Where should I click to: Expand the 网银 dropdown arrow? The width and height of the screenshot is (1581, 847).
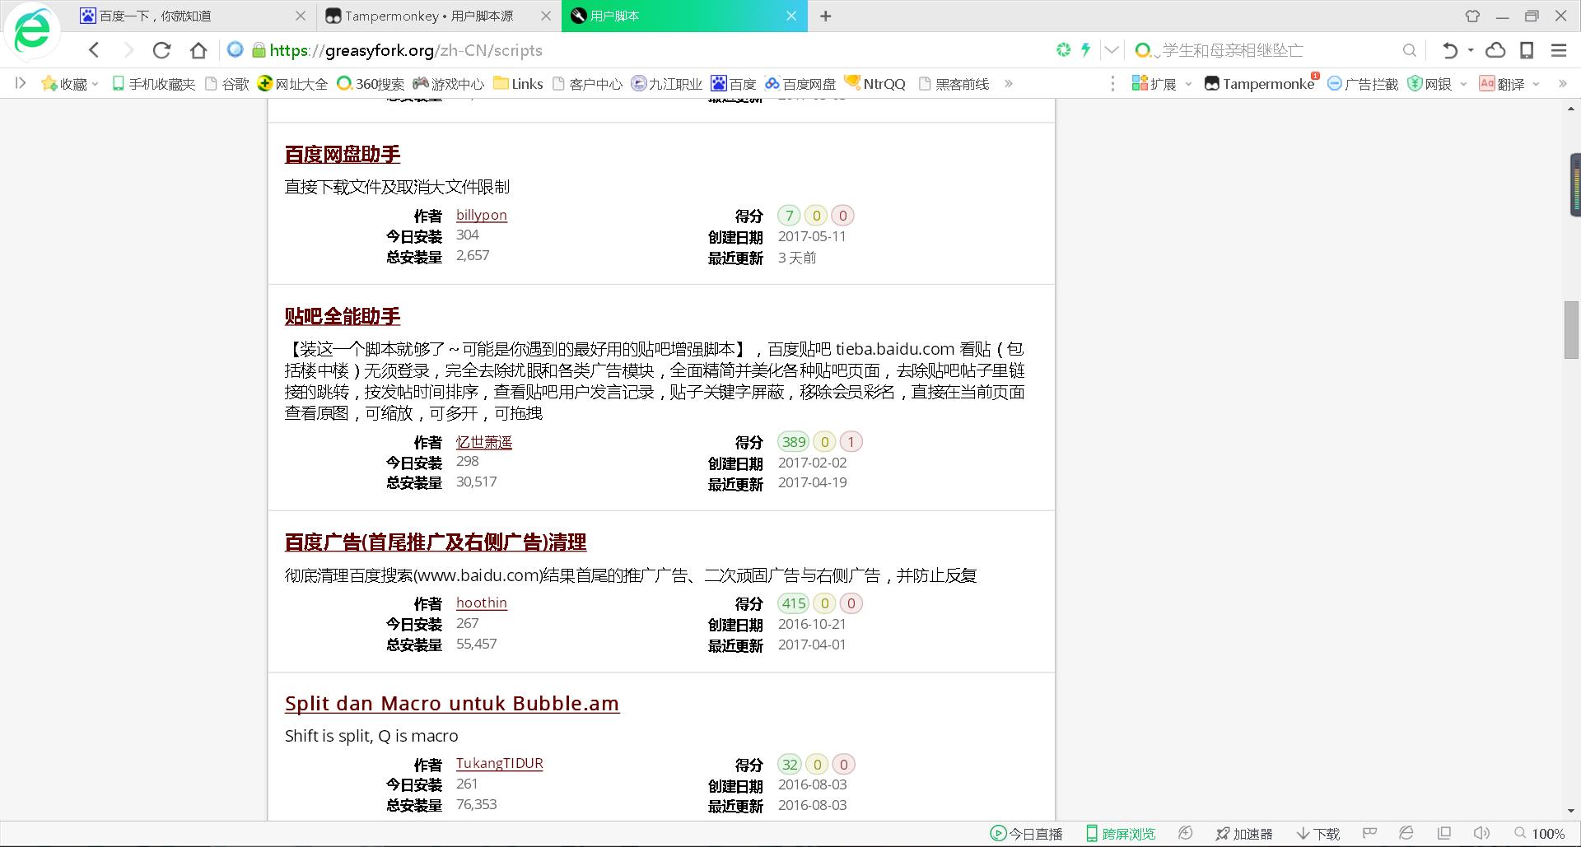pos(1463,83)
